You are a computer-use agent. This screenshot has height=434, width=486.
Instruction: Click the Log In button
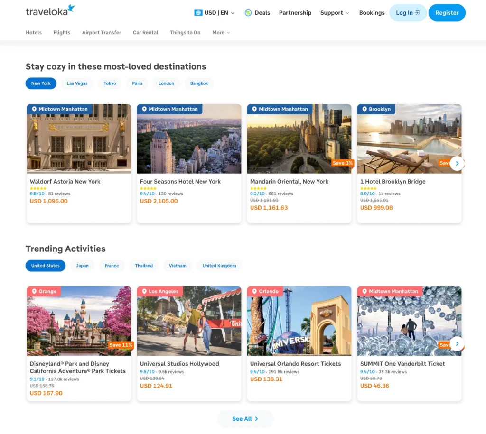pyautogui.click(x=408, y=13)
